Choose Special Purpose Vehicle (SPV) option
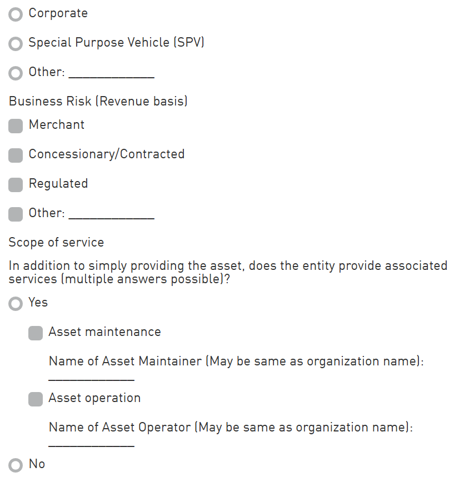This screenshot has width=464, height=477. [x=16, y=44]
